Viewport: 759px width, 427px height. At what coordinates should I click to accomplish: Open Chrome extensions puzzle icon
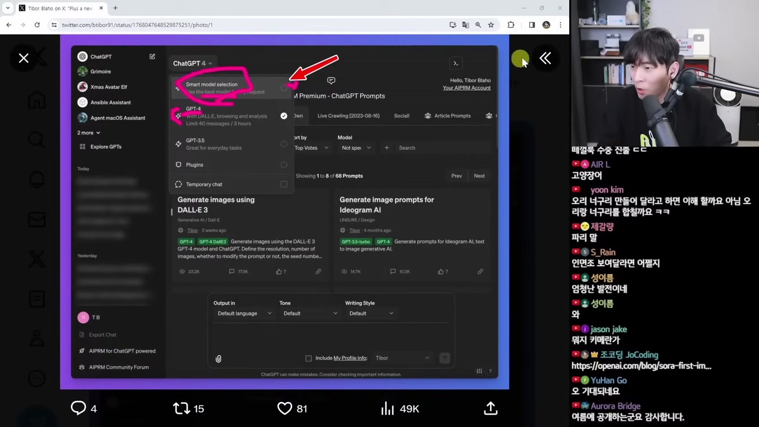511,25
